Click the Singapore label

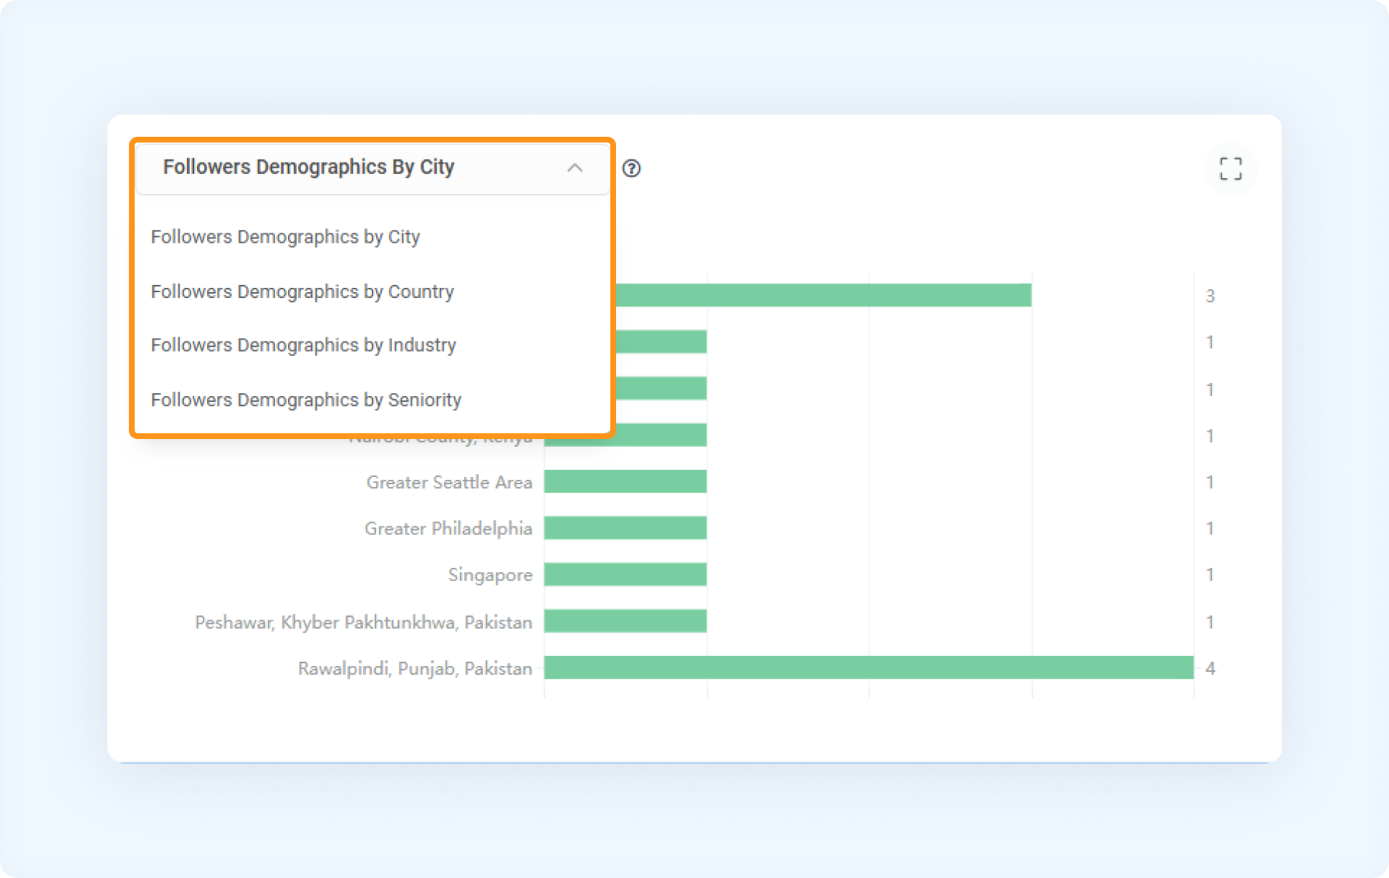(x=490, y=575)
